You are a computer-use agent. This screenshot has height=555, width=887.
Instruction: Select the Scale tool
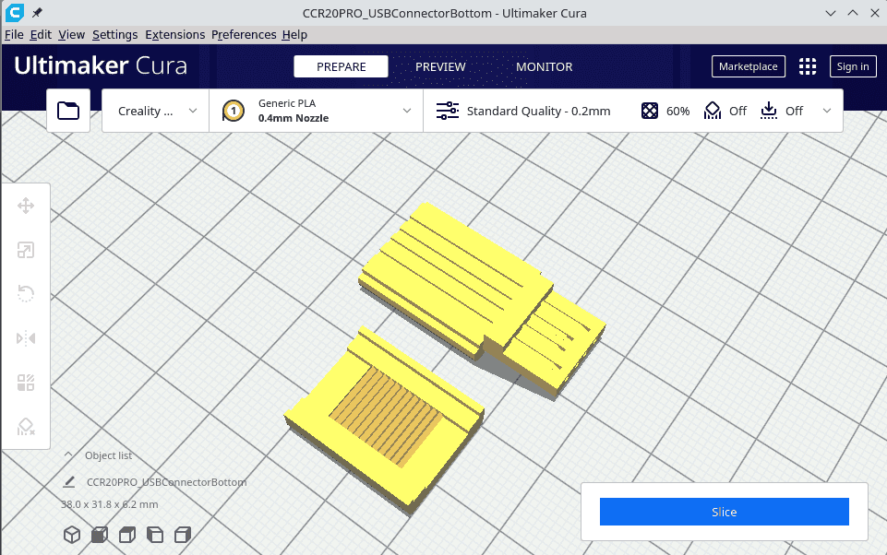click(26, 250)
